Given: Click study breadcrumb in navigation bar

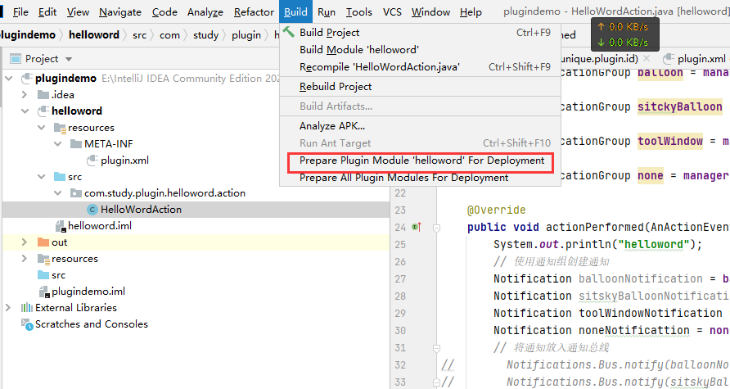Looking at the screenshot, I should [x=205, y=35].
